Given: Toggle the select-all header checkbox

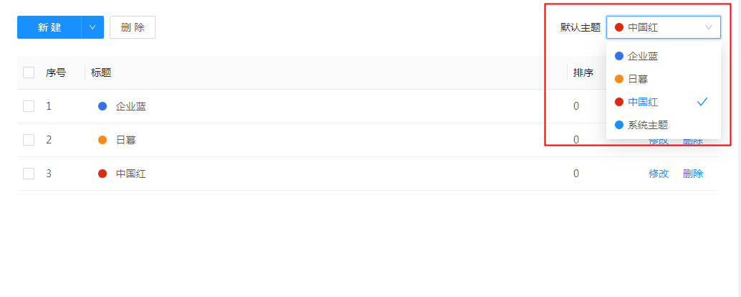Looking at the screenshot, I should pos(29,72).
